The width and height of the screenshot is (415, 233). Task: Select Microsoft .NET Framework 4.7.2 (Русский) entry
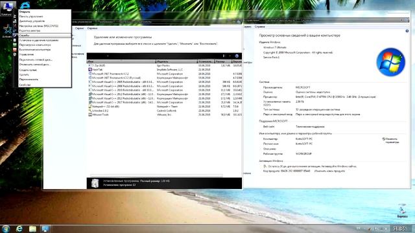click(164, 78)
